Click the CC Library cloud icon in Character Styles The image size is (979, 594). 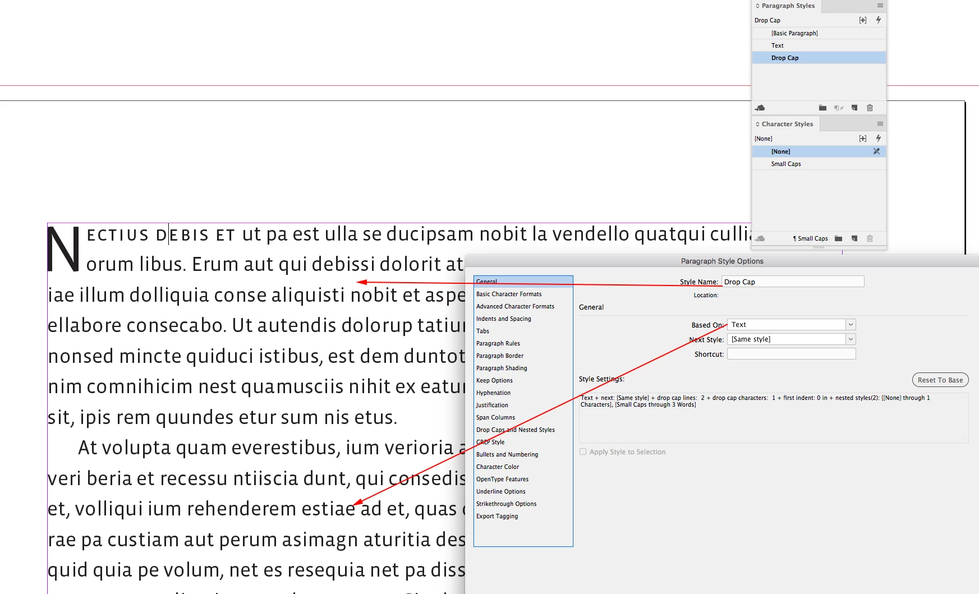[x=760, y=238]
